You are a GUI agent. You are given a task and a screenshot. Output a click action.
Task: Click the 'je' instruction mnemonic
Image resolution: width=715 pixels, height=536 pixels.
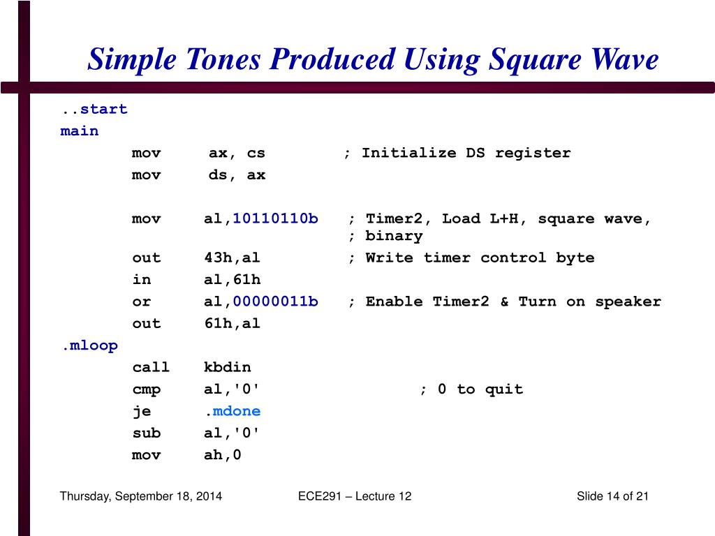[141, 412]
